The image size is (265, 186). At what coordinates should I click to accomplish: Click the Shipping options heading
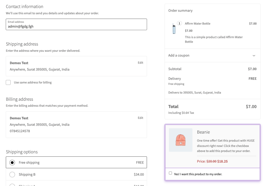click(22, 152)
